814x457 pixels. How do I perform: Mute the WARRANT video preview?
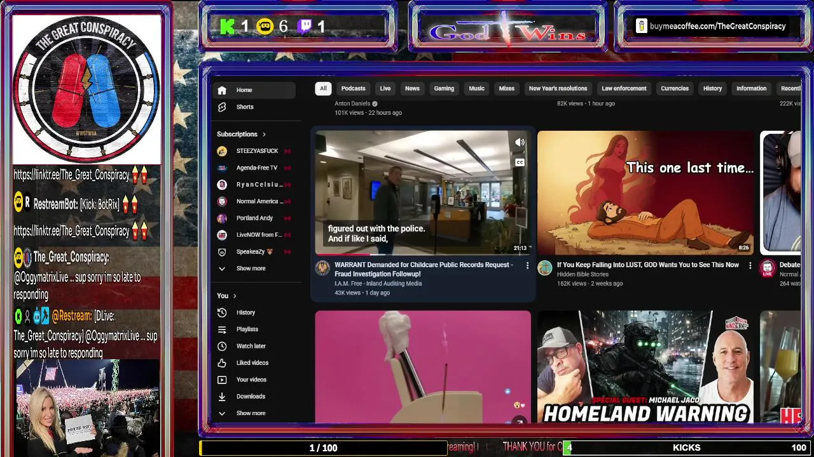coord(520,143)
